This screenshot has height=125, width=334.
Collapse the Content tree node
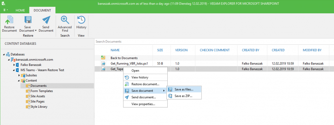tap(19, 80)
